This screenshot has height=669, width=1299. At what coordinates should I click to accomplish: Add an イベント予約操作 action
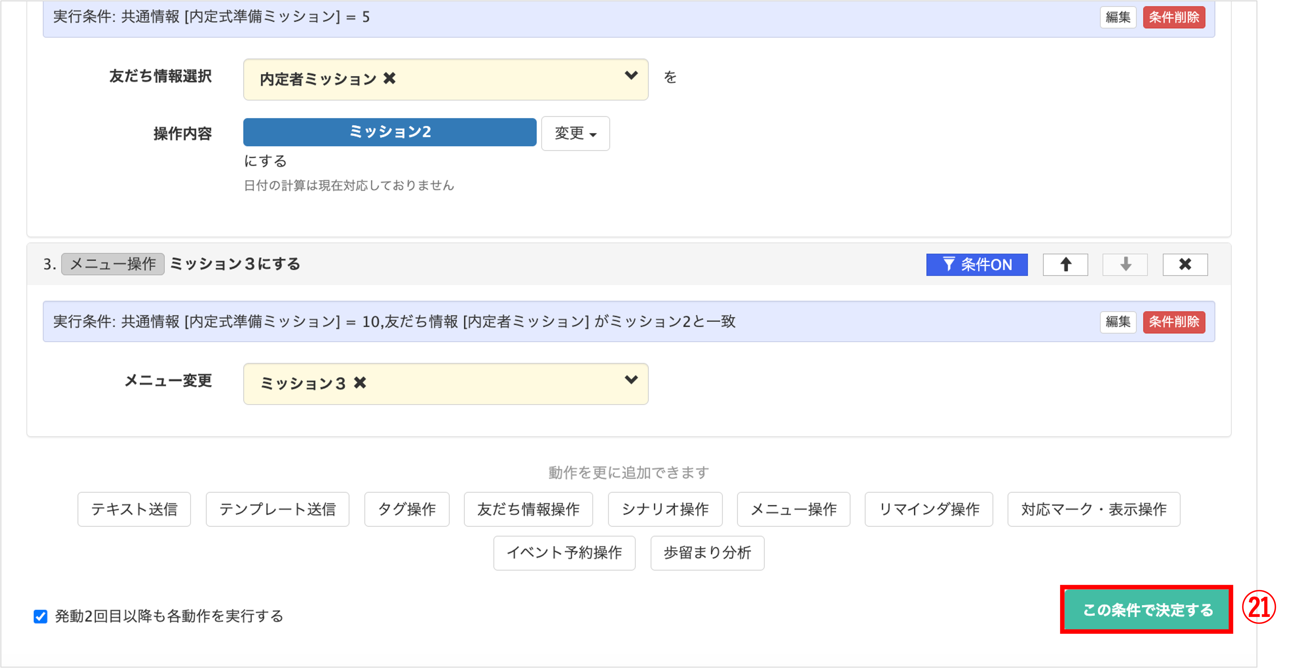pyautogui.click(x=564, y=553)
